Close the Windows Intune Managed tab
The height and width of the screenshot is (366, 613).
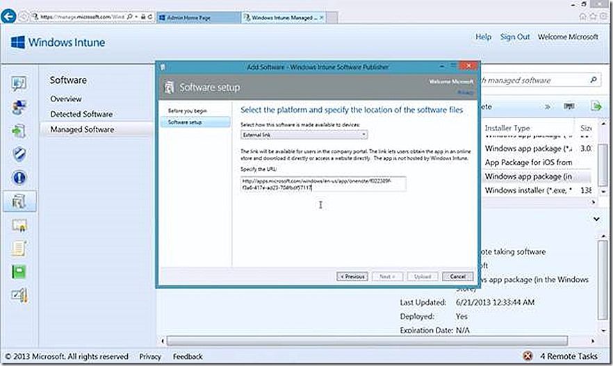(321, 17)
